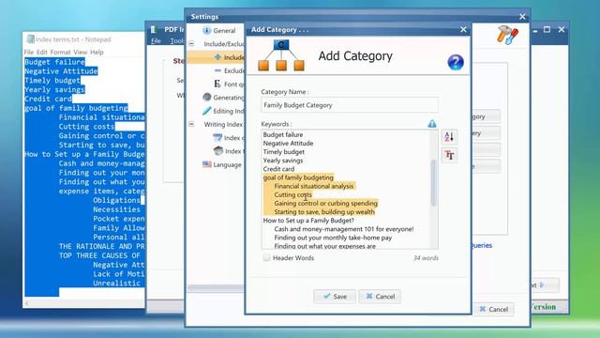The image size is (600, 338).
Task: Select 'Cutting costs' in keywords list
Action: pos(292,194)
